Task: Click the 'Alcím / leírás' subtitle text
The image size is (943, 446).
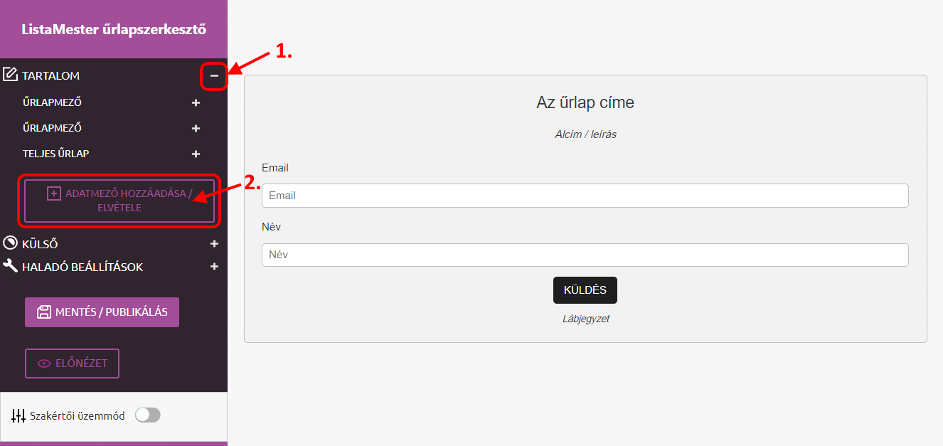Action: point(585,134)
